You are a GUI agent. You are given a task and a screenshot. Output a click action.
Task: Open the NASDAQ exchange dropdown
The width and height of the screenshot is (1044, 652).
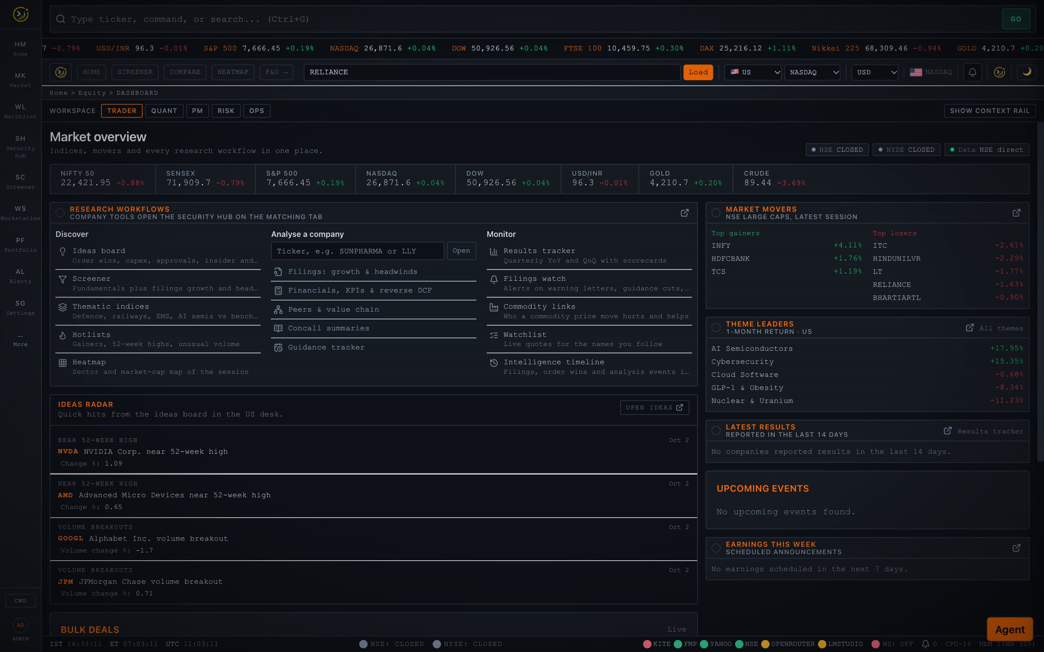[x=812, y=72]
